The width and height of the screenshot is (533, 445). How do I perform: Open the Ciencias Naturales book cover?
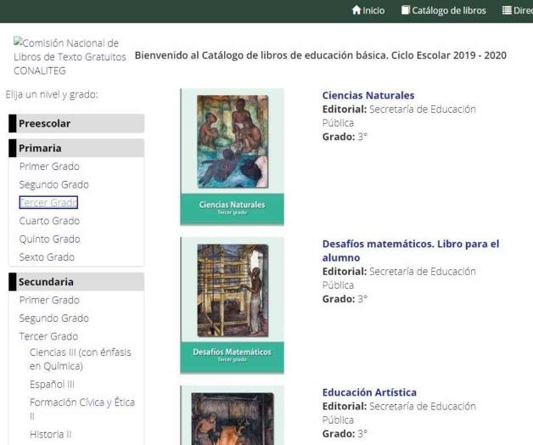pyautogui.click(x=233, y=157)
